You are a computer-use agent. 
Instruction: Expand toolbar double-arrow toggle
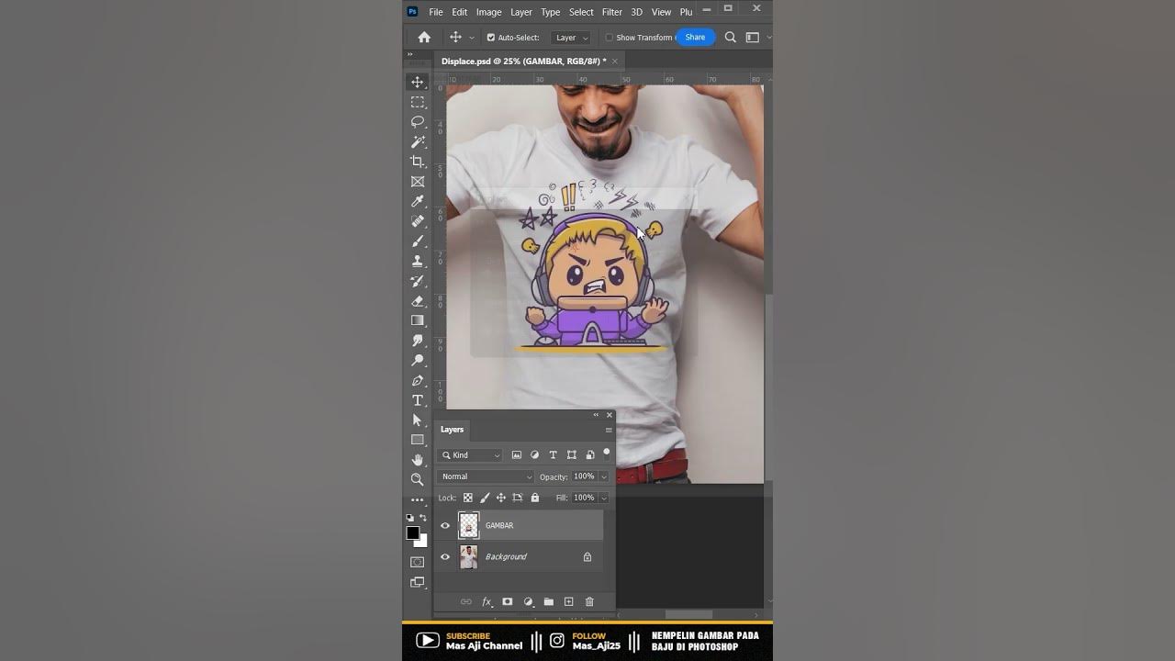coord(410,55)
